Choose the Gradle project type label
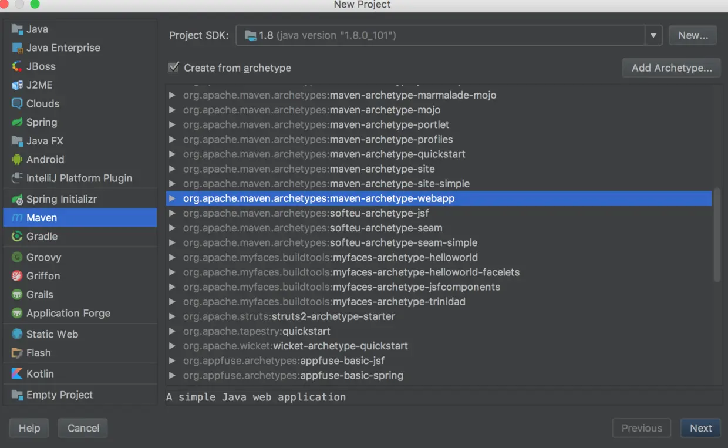The height and width of the screenshot is (448, 728). tap(42, 236)
